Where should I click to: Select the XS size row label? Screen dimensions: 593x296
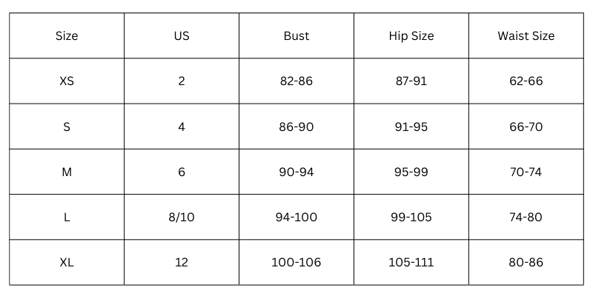pyautogui.click(x=67, y=81)
